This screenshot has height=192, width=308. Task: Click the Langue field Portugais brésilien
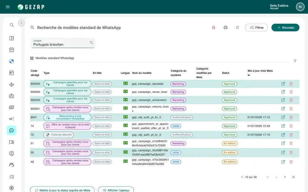point(63,43)
